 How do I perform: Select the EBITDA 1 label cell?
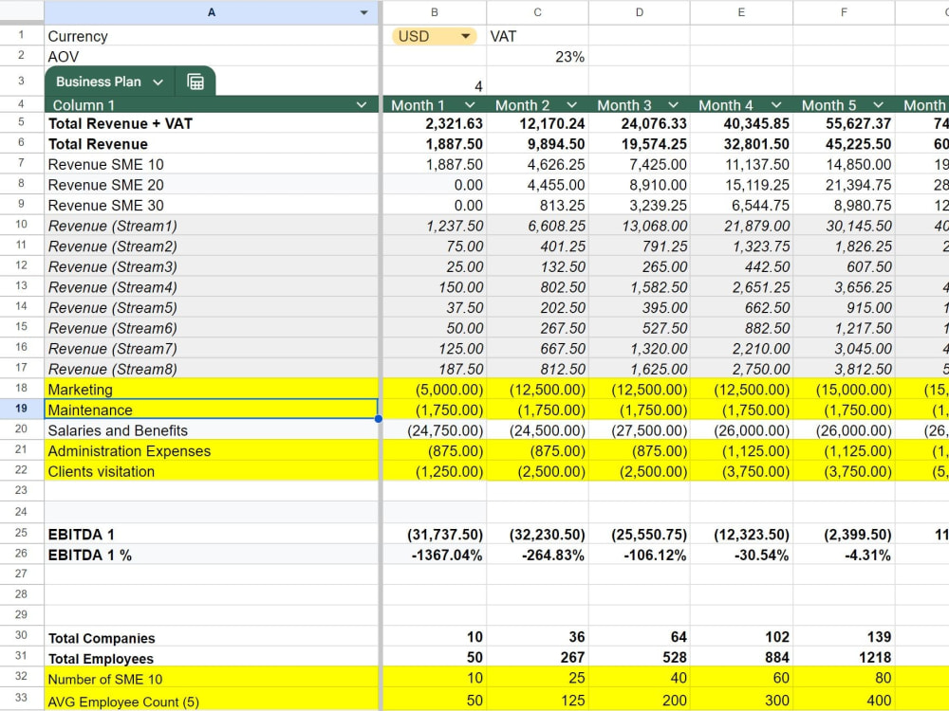tap(212, 534)
